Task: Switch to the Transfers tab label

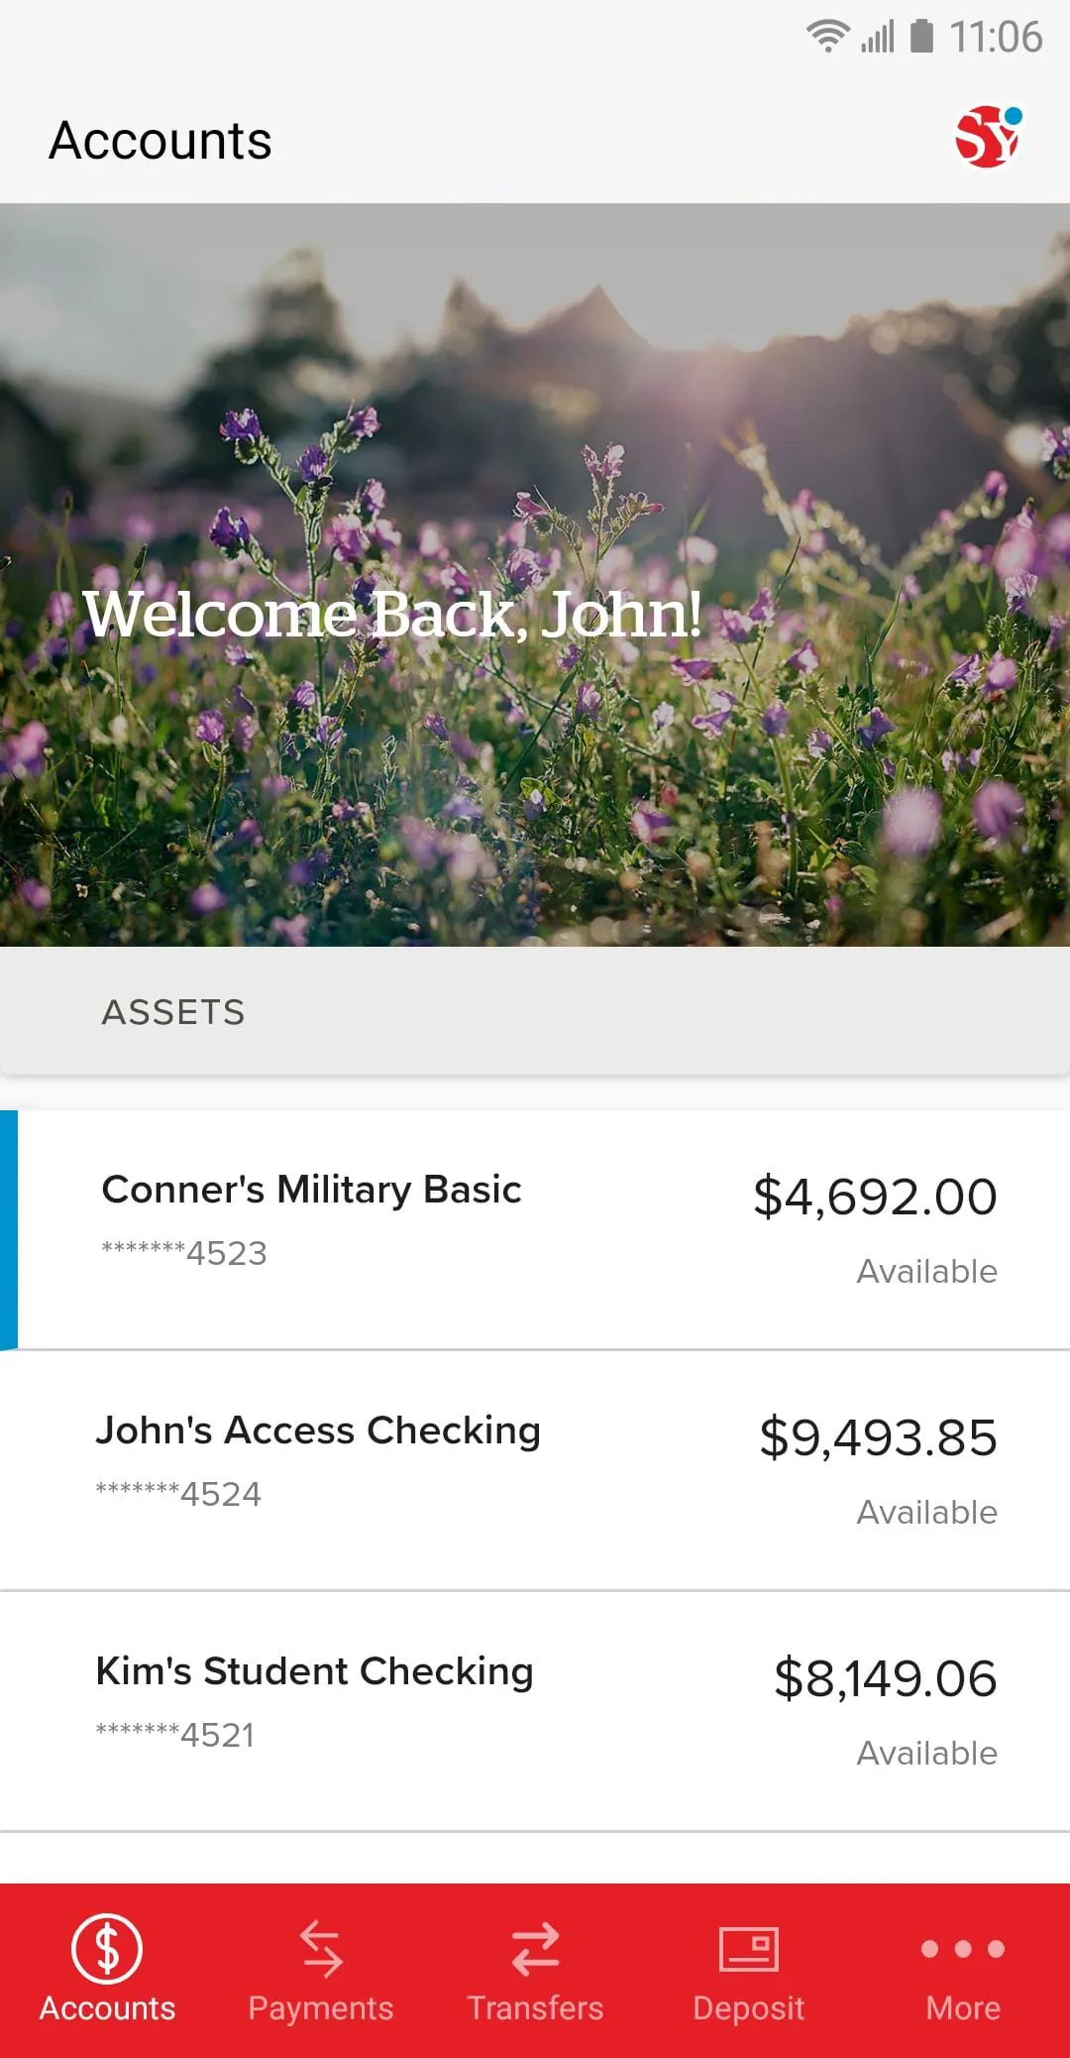Action: tap(535, 2008)
